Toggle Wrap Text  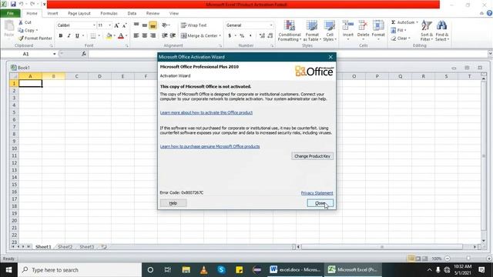193,25
